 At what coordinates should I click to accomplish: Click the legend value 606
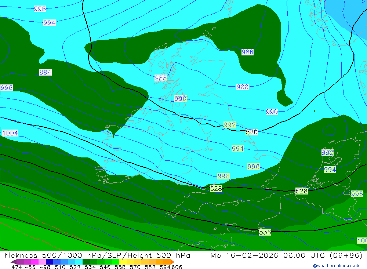[177, 267]
